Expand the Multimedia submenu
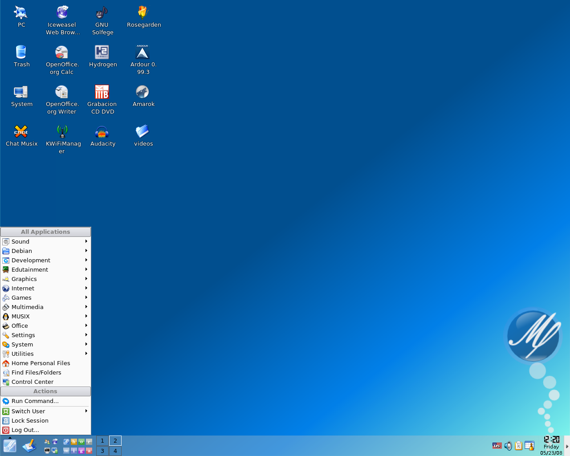570x456 pixels. 45,307
